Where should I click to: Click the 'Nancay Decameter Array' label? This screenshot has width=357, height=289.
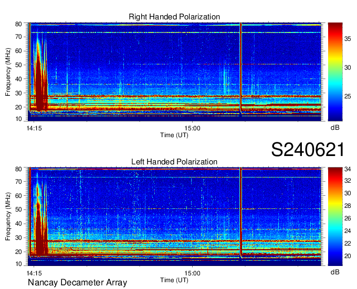77,283
